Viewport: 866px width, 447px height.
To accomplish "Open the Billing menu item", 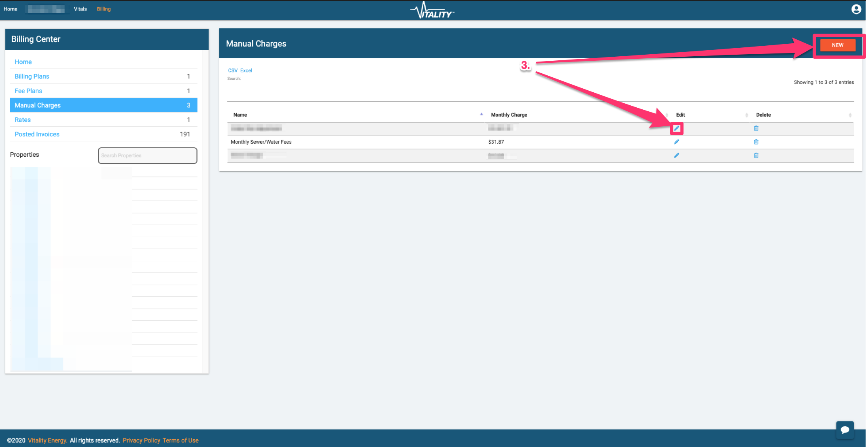I will pos(104,9).
